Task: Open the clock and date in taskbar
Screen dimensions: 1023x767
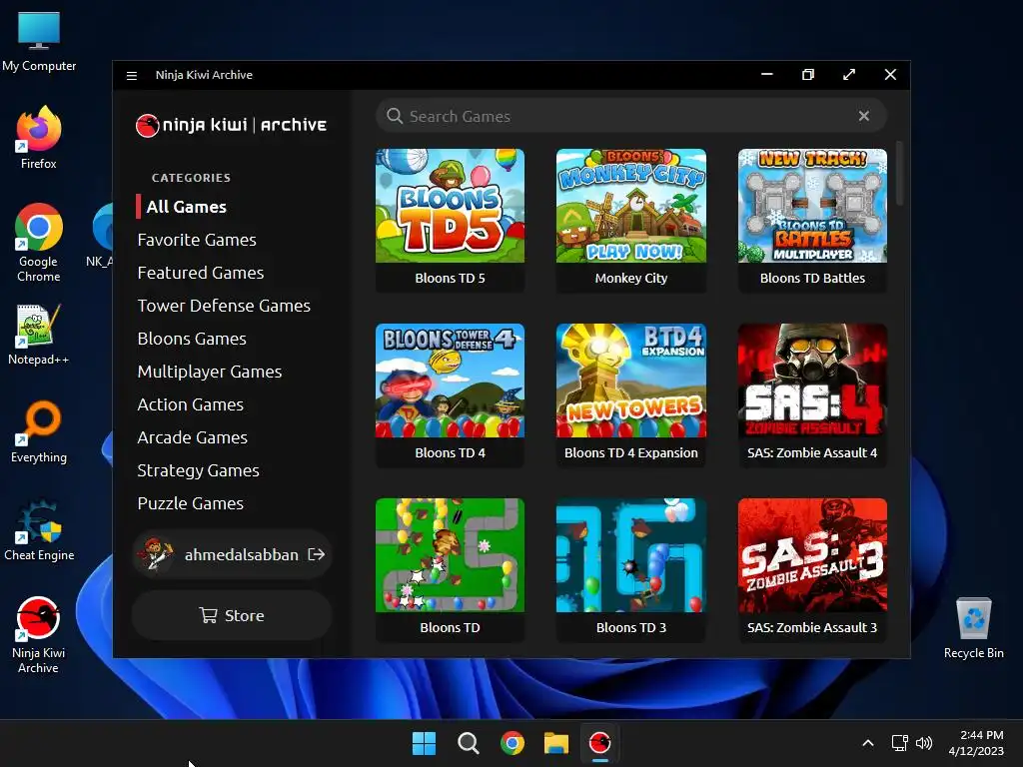Action: [x=976, y=743]
